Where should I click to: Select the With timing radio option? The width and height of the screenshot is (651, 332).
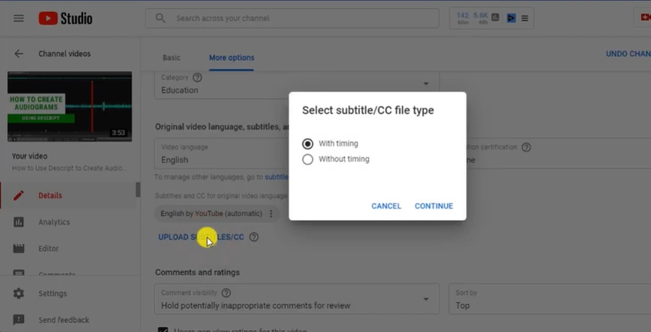[x=308, y=144]
